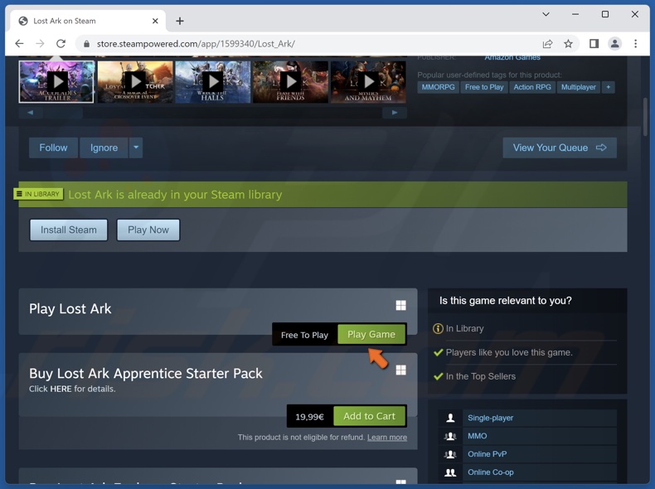Image resolution: width=655 pixels, height=489 pixels.
Task: Play the Feast with Friends video thumbnail
Action: pyautogui.click(x=290, y=82)
